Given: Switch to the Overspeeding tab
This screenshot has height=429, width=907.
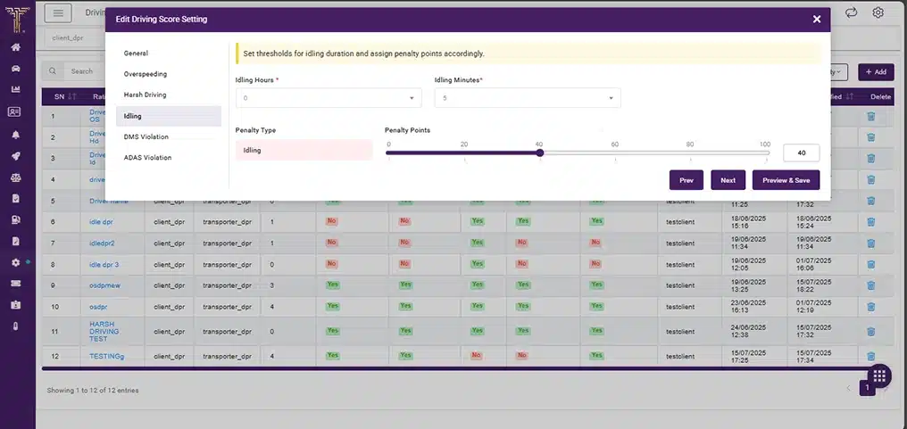Looking at the screenshot, I should click(146, 74).
